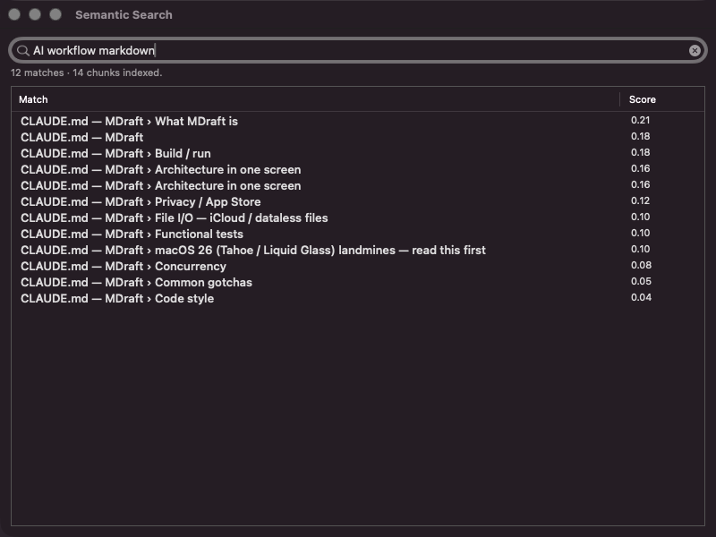Click the 0.05 score value
Image resolution: width=716 pixels, height=537 pixels.
pyautogui.click(x=641, y=281)
